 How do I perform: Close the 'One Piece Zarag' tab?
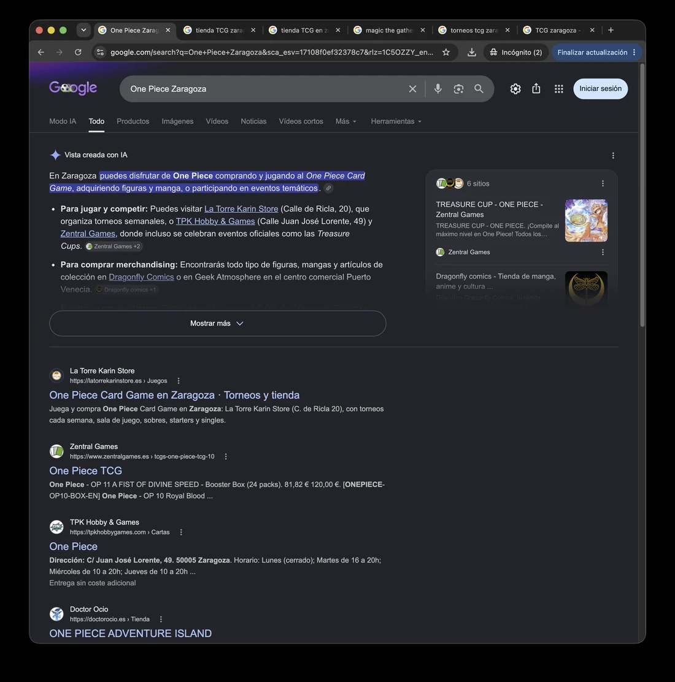(168, 30)
